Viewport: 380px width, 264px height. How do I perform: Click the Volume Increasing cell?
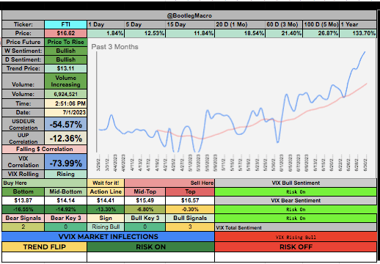point(65,81)
